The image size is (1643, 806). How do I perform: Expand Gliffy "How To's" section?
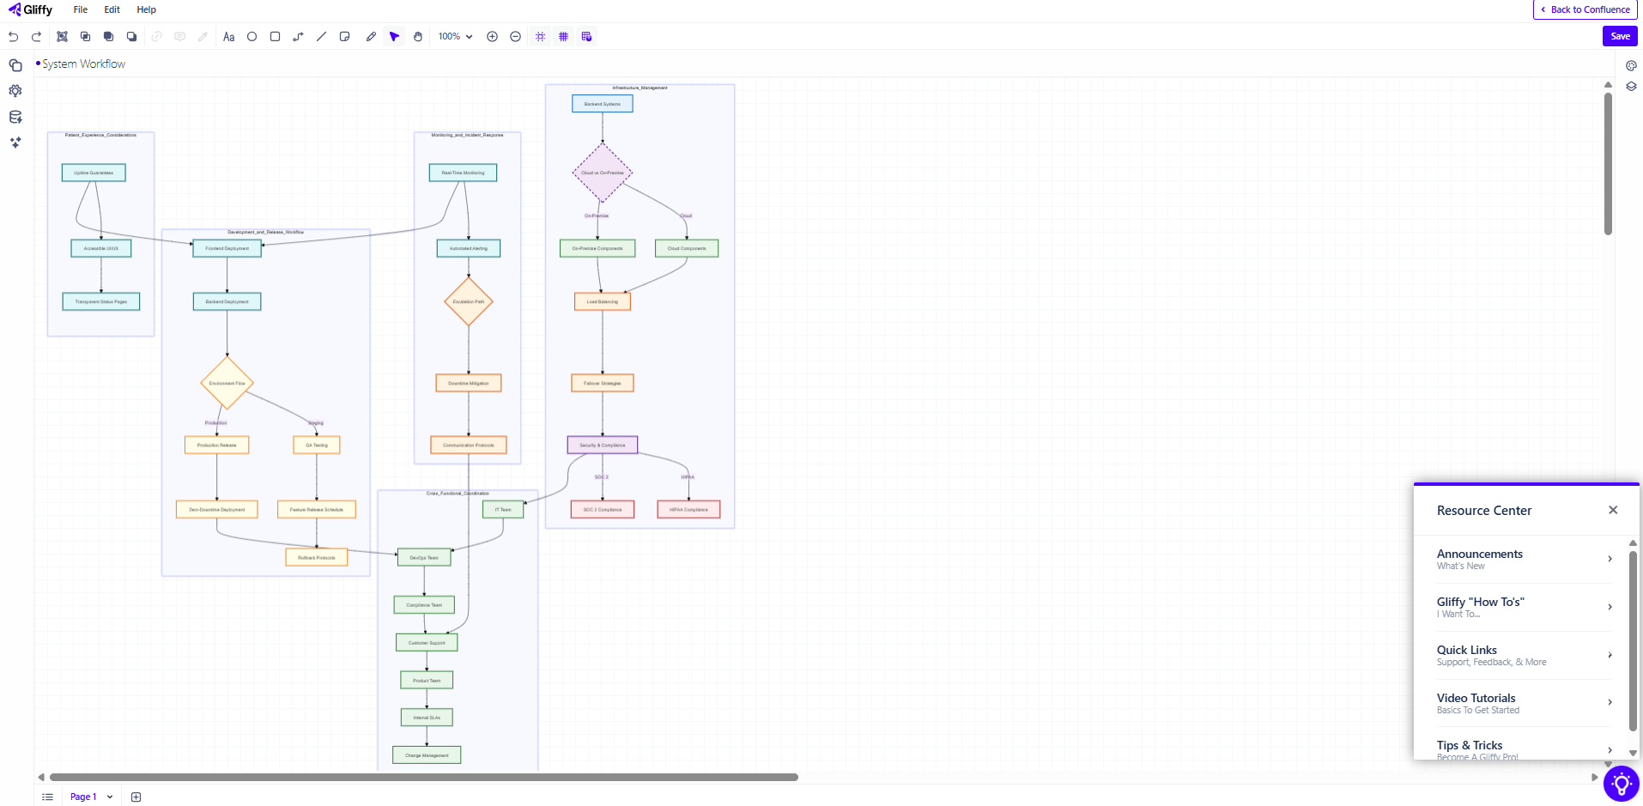click(1525, 607)
